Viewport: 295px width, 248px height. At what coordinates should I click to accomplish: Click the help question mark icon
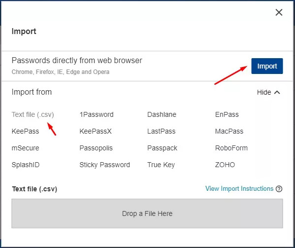click(x=279, y=189)
